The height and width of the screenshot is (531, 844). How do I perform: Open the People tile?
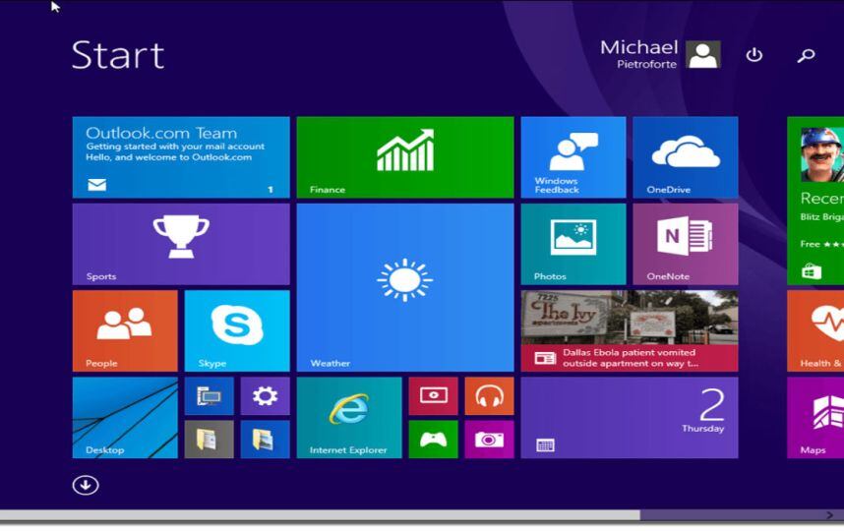coord(125,329)
